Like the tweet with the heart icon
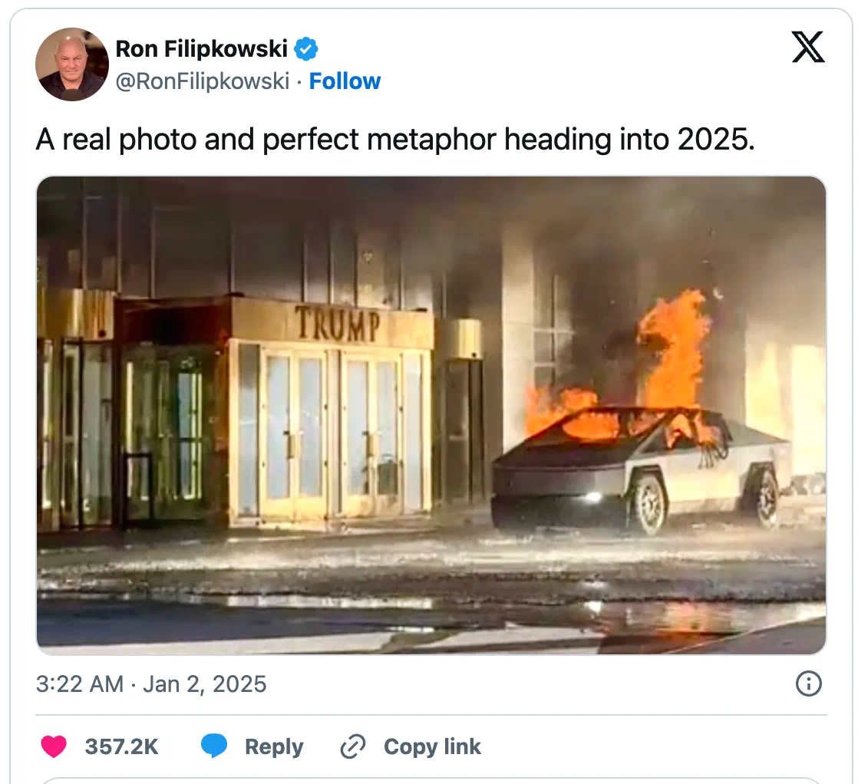 click(x=54, y=746)
